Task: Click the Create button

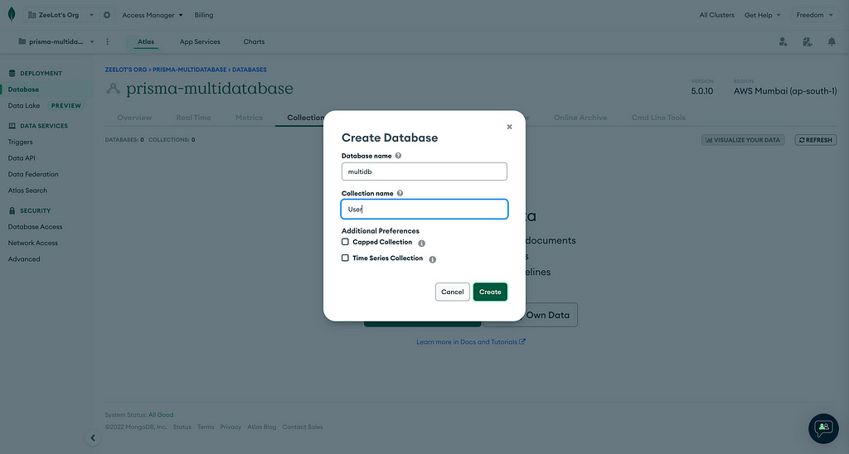Action: tap(490, 292)
